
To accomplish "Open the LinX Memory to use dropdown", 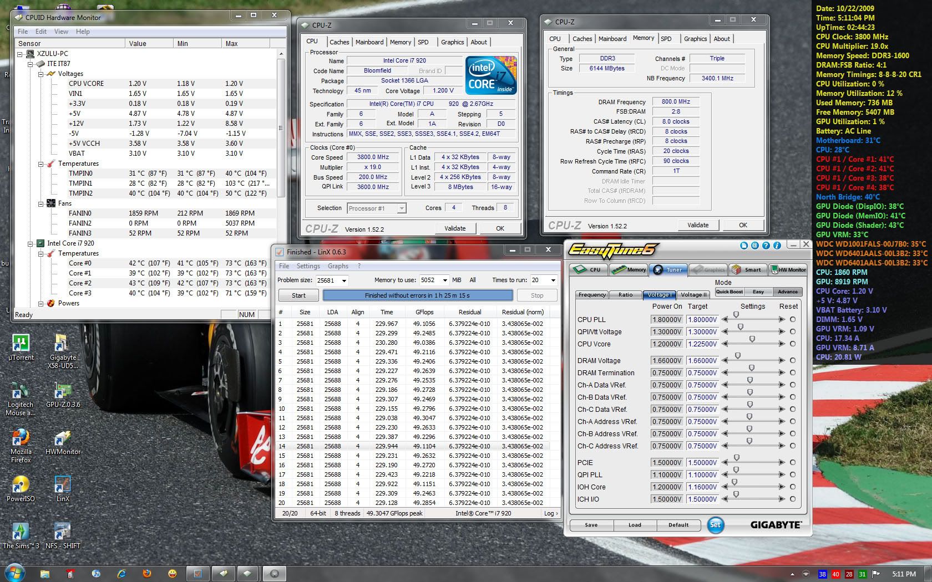I will click(445, 280).
